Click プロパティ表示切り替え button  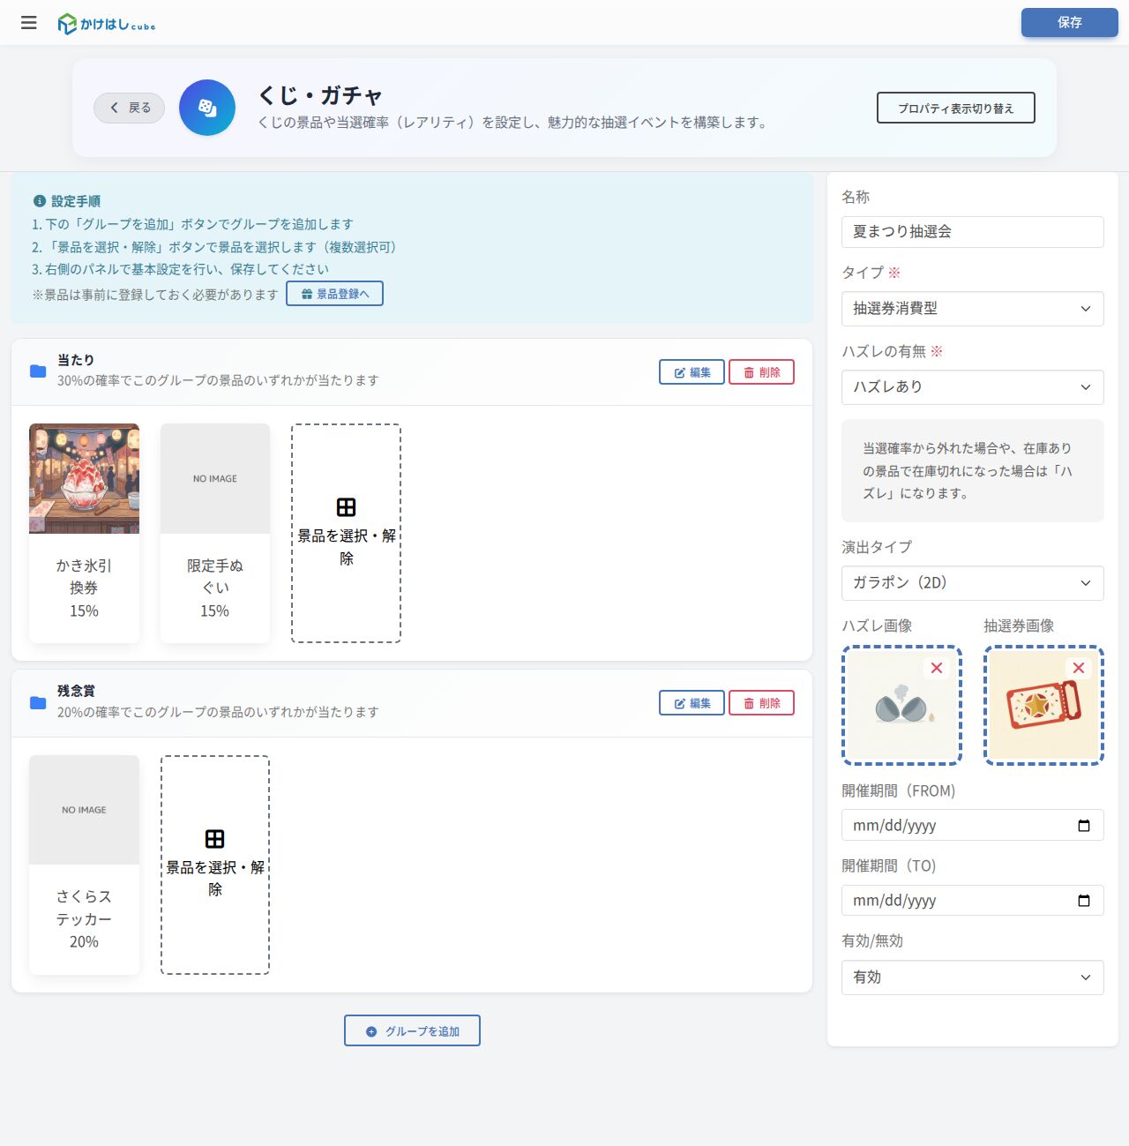point(956,108)
